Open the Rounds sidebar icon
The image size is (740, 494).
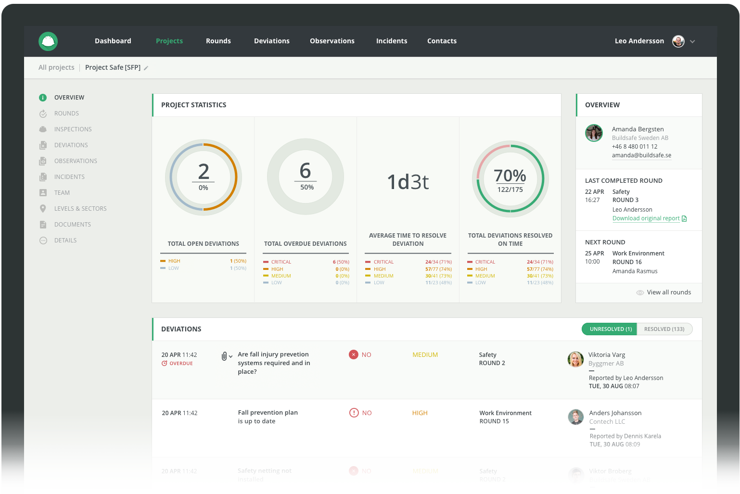[x=43, y=113]
